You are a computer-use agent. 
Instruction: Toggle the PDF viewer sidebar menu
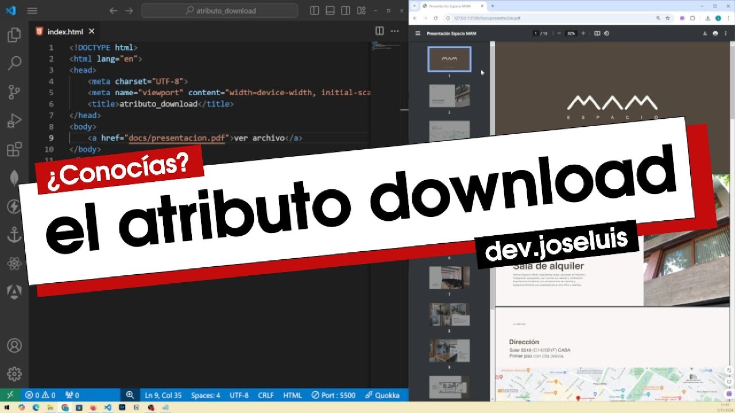[x=418, y=33]
